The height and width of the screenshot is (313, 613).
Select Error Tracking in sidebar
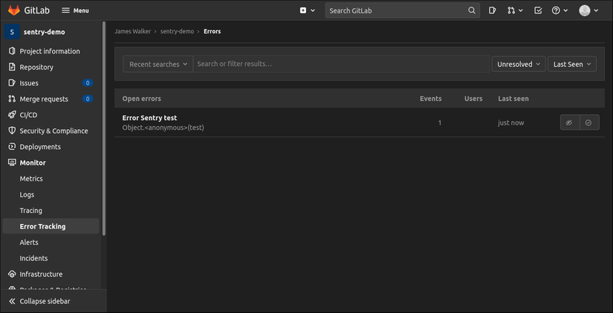(51, 226)
